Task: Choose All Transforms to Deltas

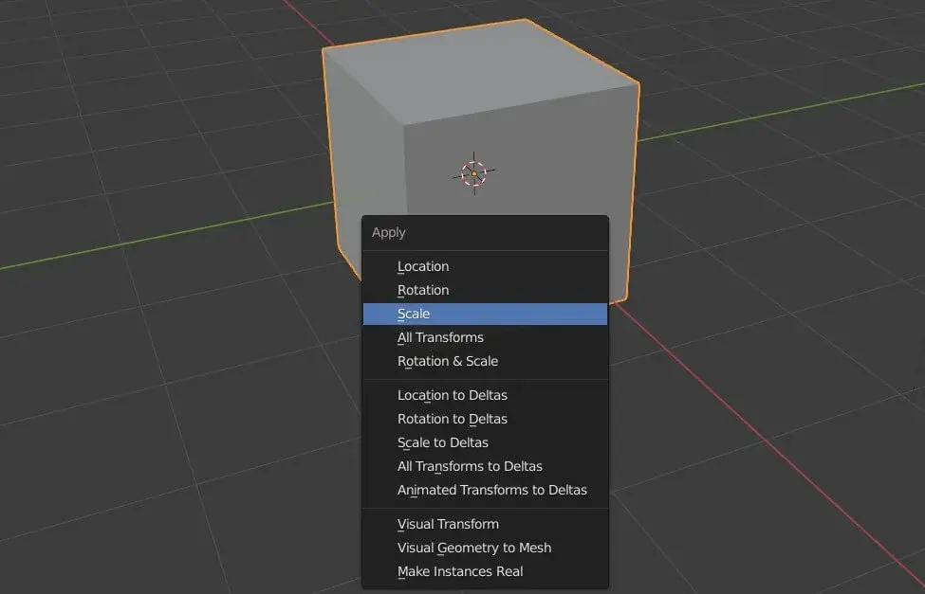Action: coord(485,466)
